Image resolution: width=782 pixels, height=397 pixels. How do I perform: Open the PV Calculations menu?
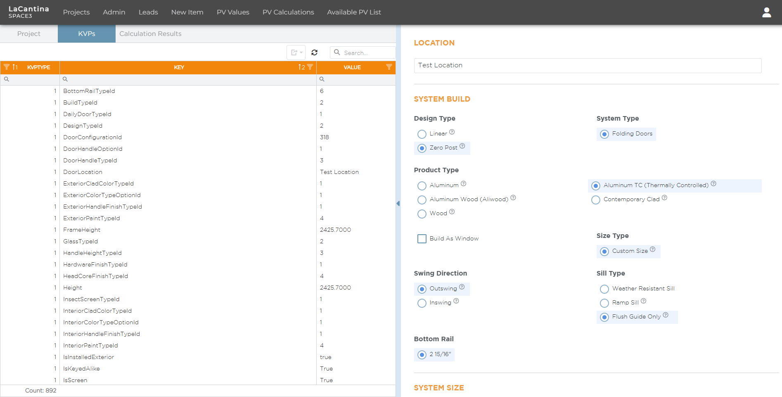[288, 12]
